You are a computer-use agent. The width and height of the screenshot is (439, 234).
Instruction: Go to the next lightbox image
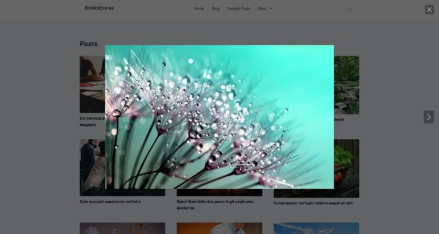coord(429,117)
